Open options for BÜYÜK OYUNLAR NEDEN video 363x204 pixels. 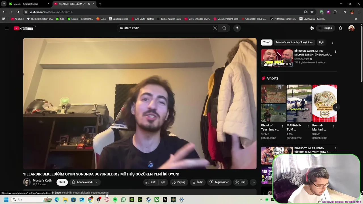click(335, 149)
